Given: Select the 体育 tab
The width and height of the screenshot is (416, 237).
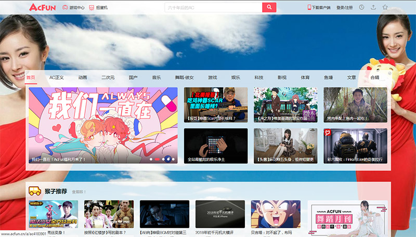Looking at the screenshot, I should (x=305, y=77).
